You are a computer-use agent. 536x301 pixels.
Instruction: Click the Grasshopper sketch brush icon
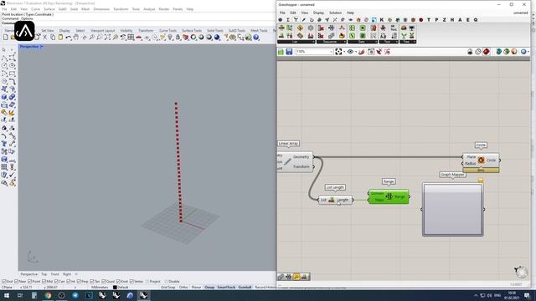pyautogui.click(x=362, y=52)
